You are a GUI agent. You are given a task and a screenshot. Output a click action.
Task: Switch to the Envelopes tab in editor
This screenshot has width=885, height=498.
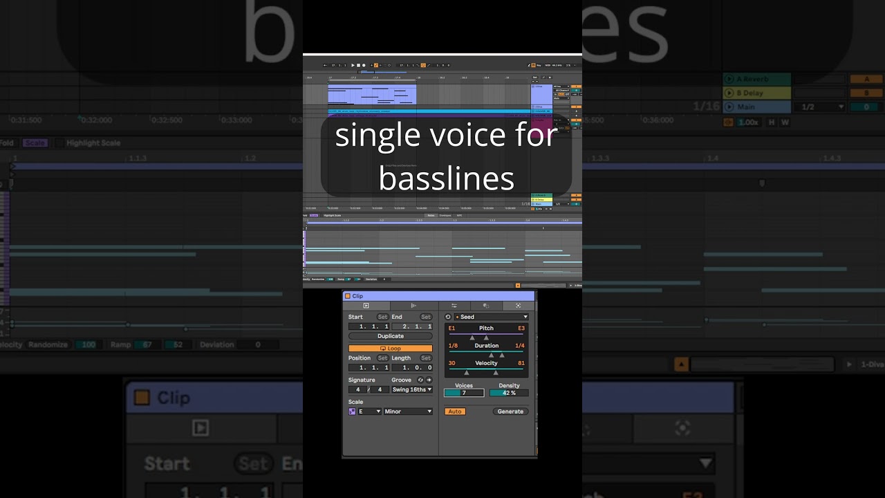coord(445,215)
